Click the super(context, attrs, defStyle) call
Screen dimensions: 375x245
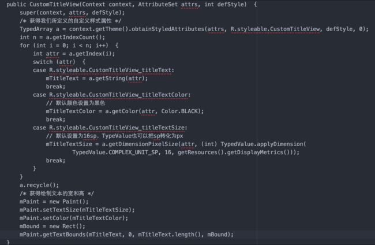pyautogui.click(x=72, y=13)
